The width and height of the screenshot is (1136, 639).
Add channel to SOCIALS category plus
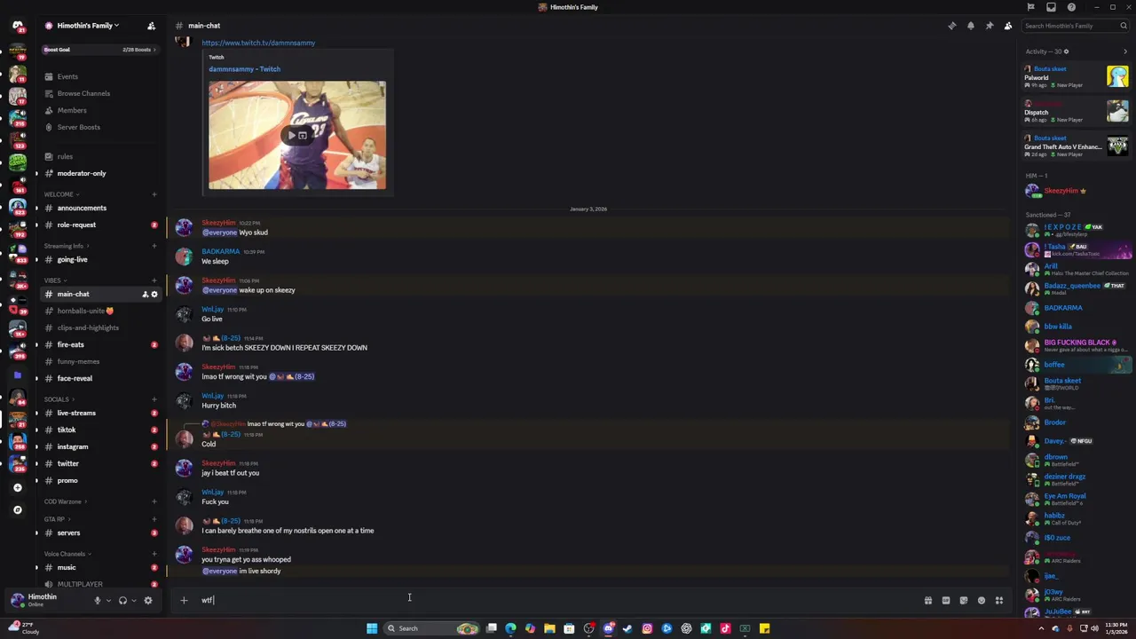154,399
